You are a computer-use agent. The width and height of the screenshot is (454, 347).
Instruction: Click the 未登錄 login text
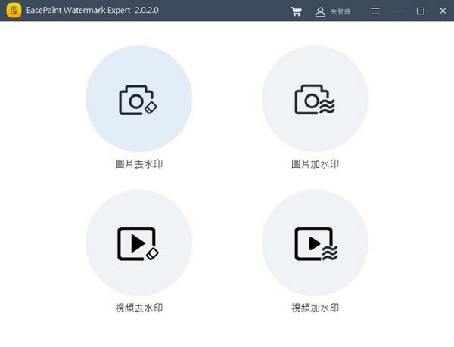[x=341, y=11]
